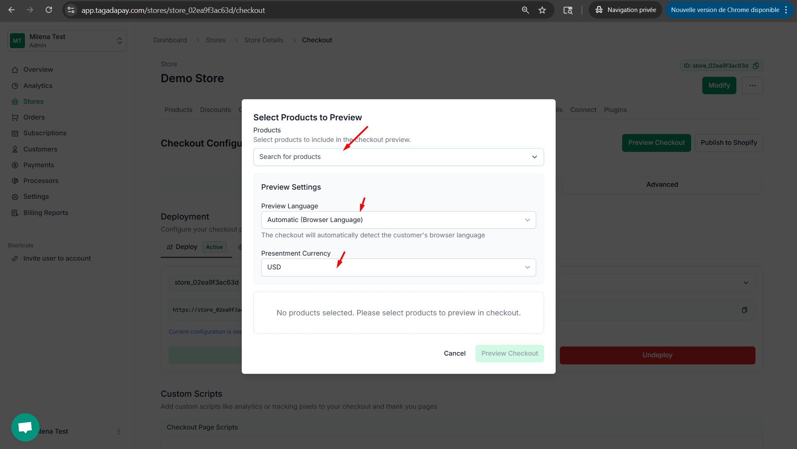Image resolution: width=797 pixels, height=449 pixels.
Task: Click the MT account avatar
Action: tap(17, 41)
